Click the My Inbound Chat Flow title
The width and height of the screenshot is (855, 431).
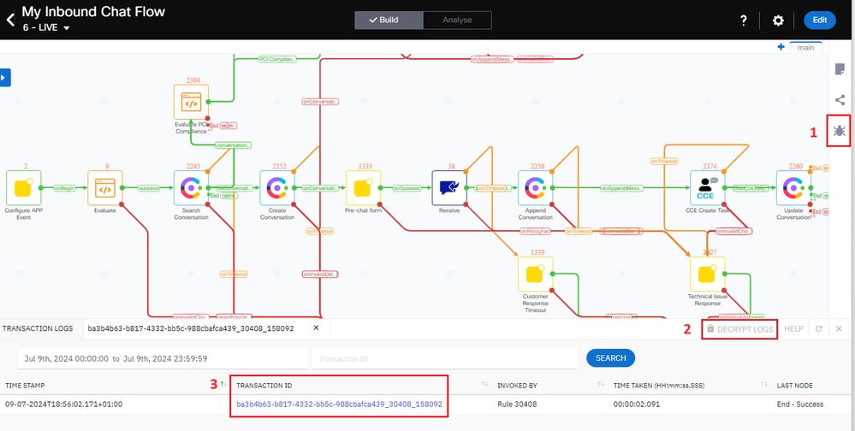coord(93,11)
